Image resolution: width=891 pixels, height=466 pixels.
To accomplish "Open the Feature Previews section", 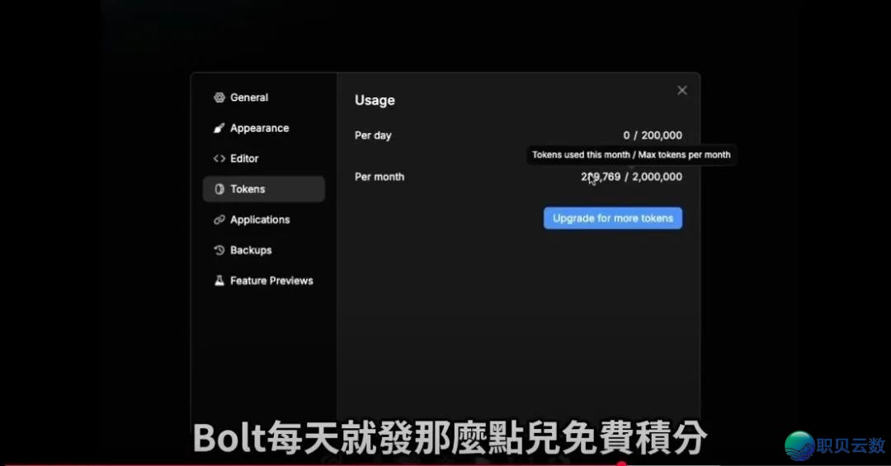I will [x=264, y=281].
